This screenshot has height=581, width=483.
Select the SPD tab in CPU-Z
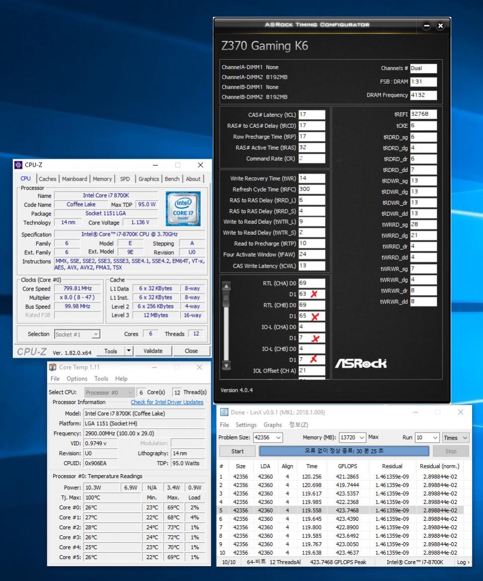[x=125, y=179]
